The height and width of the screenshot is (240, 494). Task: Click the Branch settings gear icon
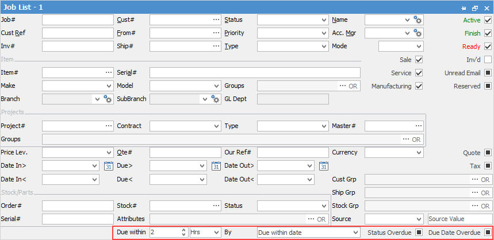click(108, 99)
